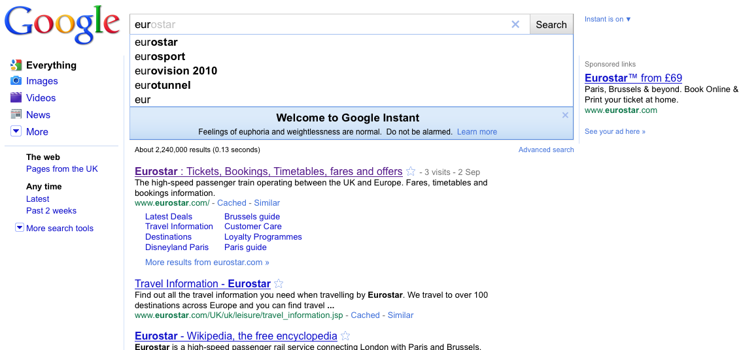741x350 pixels.
Task: Dismiss the Welcome to Google Instant banner
Action: click(x=565, y=115)
